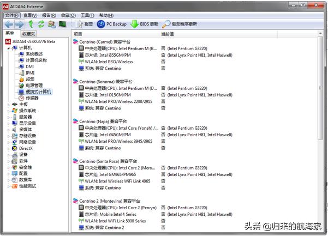Click the 安全性 shield icon
The width and height of the screenshot is (328, 237).
pyautogui.click(x=14, y=167)
